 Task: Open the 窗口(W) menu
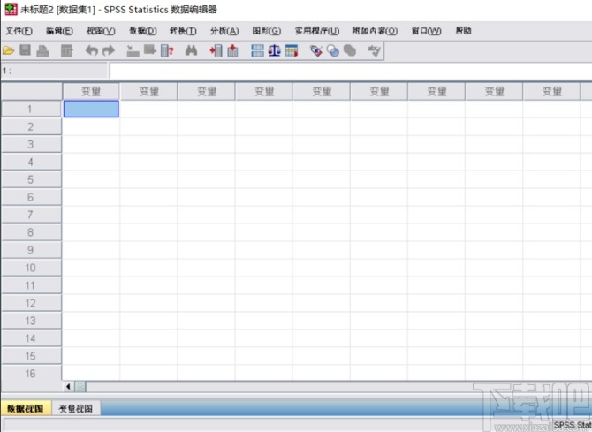point(426,31)
